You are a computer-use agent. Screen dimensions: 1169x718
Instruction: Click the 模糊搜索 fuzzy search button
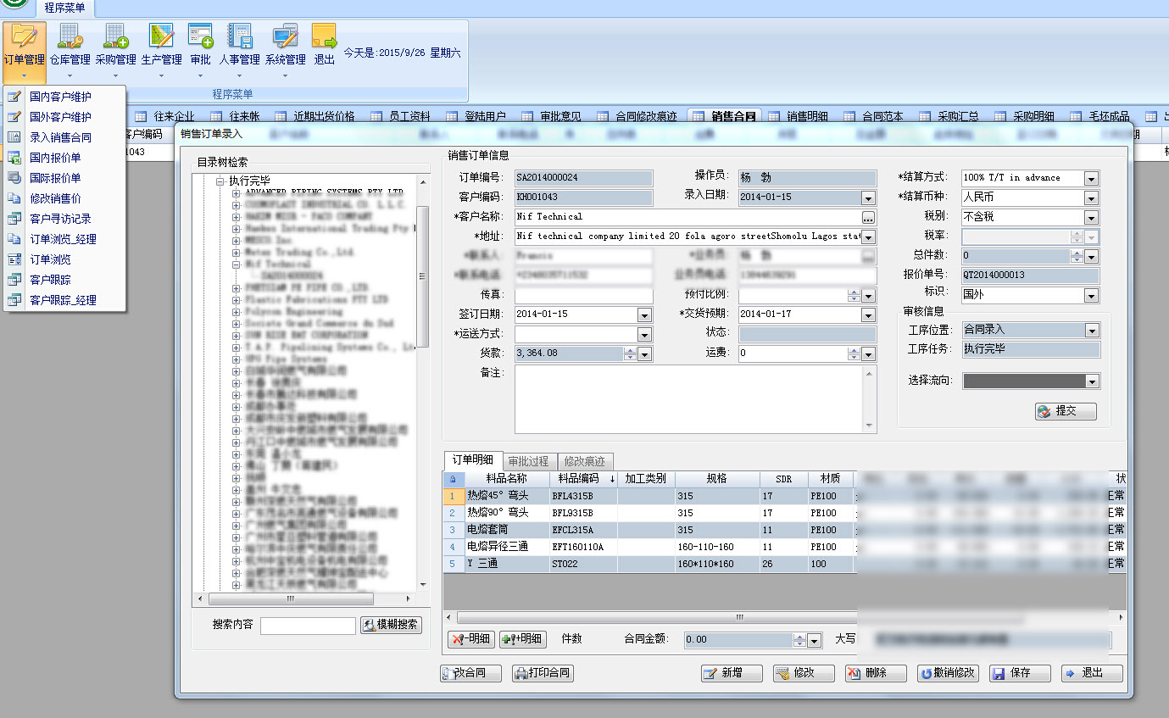click(x=390, y=625)
